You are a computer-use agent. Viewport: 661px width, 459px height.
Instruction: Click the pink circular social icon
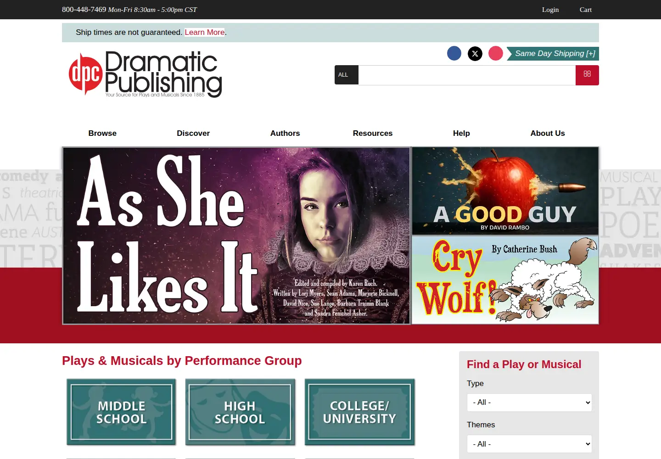pos(496,53)
